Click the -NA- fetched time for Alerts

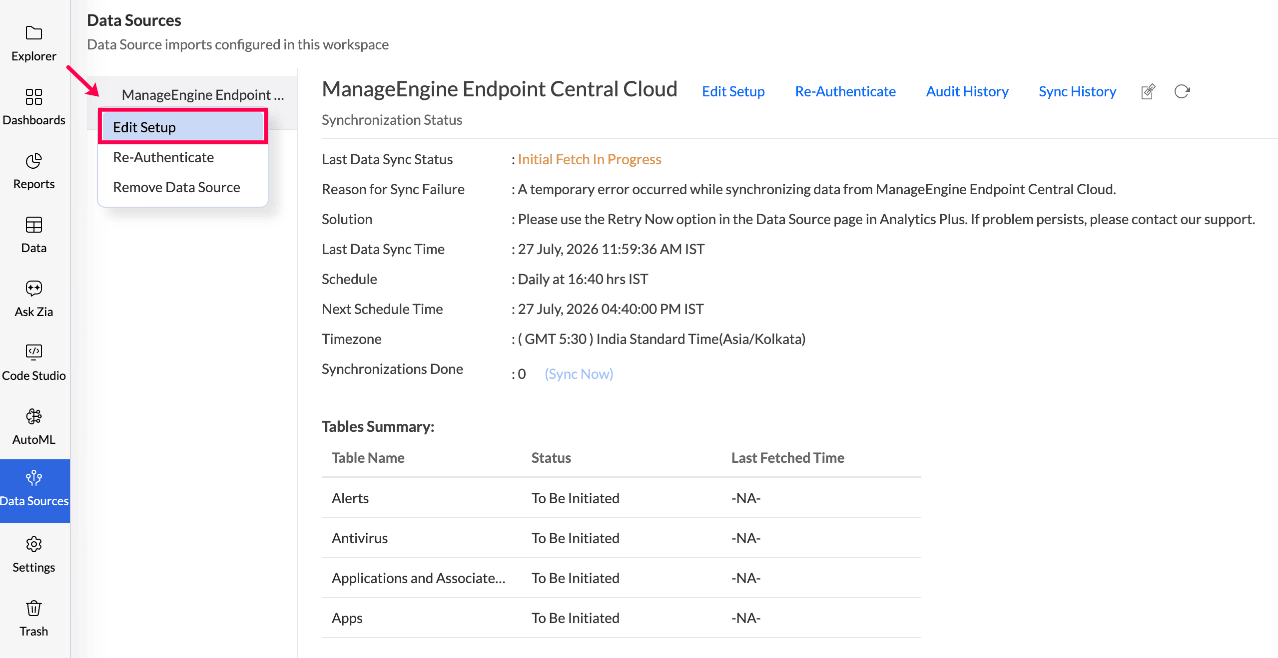(746, 498)
